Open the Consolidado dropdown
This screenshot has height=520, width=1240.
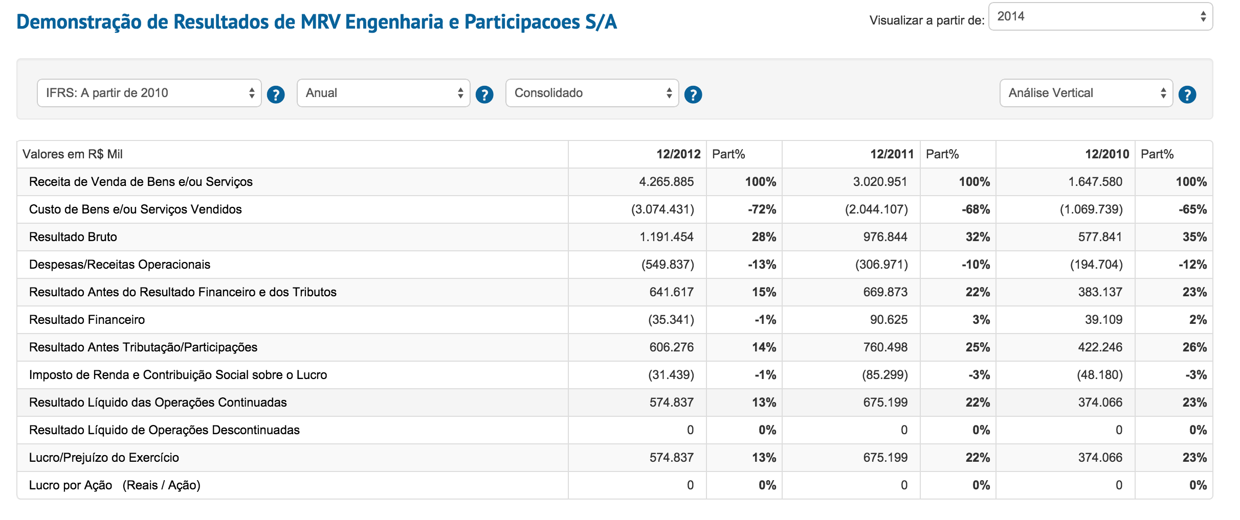pos(592,93)
